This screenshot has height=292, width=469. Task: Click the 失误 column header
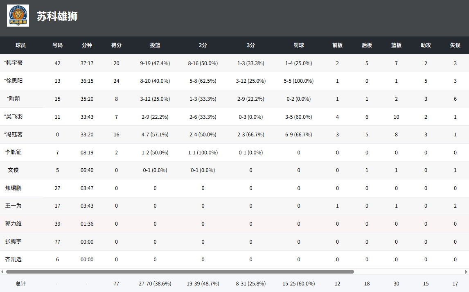tap(455, 45)
